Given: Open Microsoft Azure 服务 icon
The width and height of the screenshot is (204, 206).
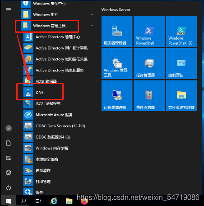Looking at the screenshot, I should point(28,115).
